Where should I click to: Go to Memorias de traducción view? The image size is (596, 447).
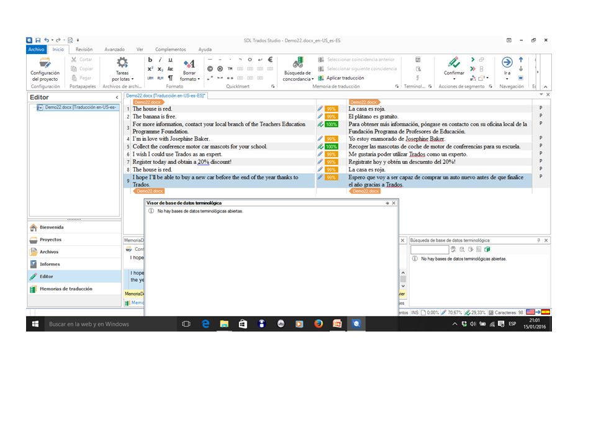(x=74, y=289)
